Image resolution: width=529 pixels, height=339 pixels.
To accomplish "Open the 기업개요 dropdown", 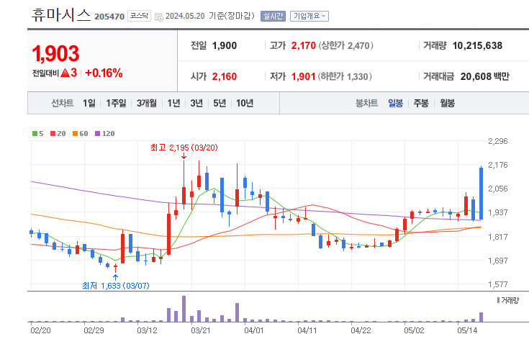I will pos(309,16).
